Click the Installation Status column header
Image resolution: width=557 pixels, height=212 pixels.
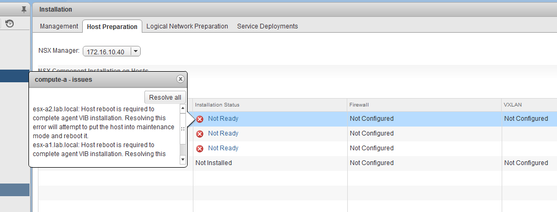pos(217,105)
